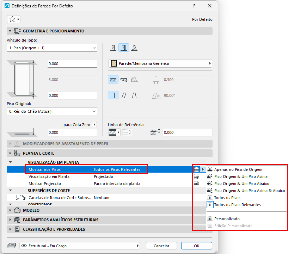
Task: Open the Favorites star button
Action: pos(14,19)
